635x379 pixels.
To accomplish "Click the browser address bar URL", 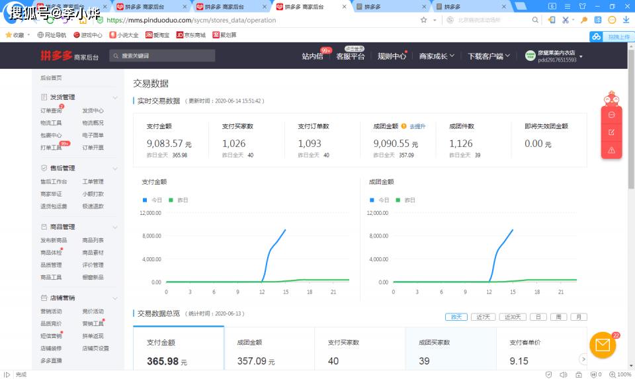I will 191,21.
